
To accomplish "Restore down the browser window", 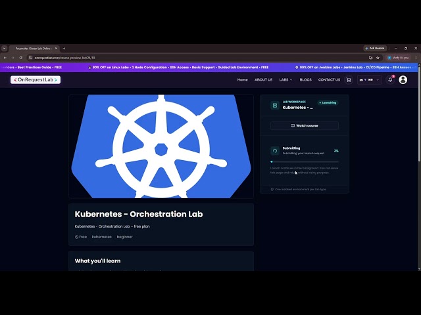I will (406, 49).
